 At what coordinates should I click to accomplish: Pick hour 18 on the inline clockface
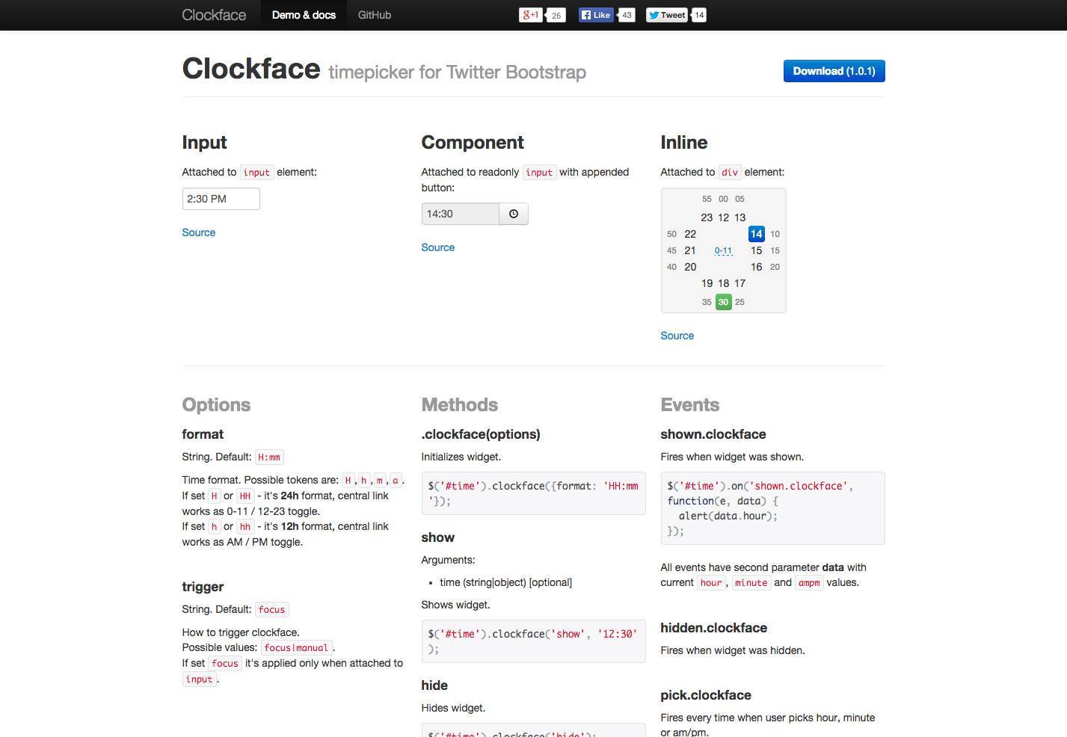pyautogui.click(x=723, y=283)
